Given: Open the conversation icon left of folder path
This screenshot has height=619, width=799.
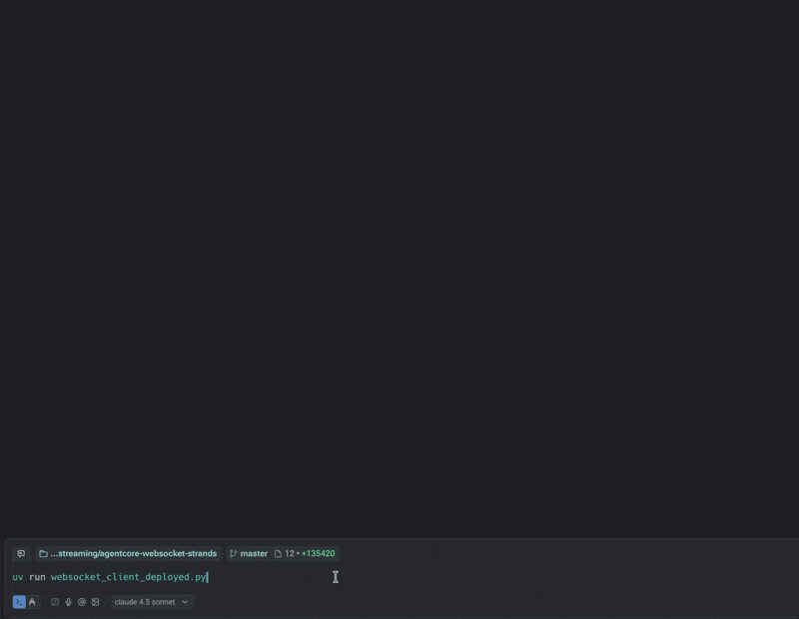Looking at the screenshot, I should tap(21, 553).
